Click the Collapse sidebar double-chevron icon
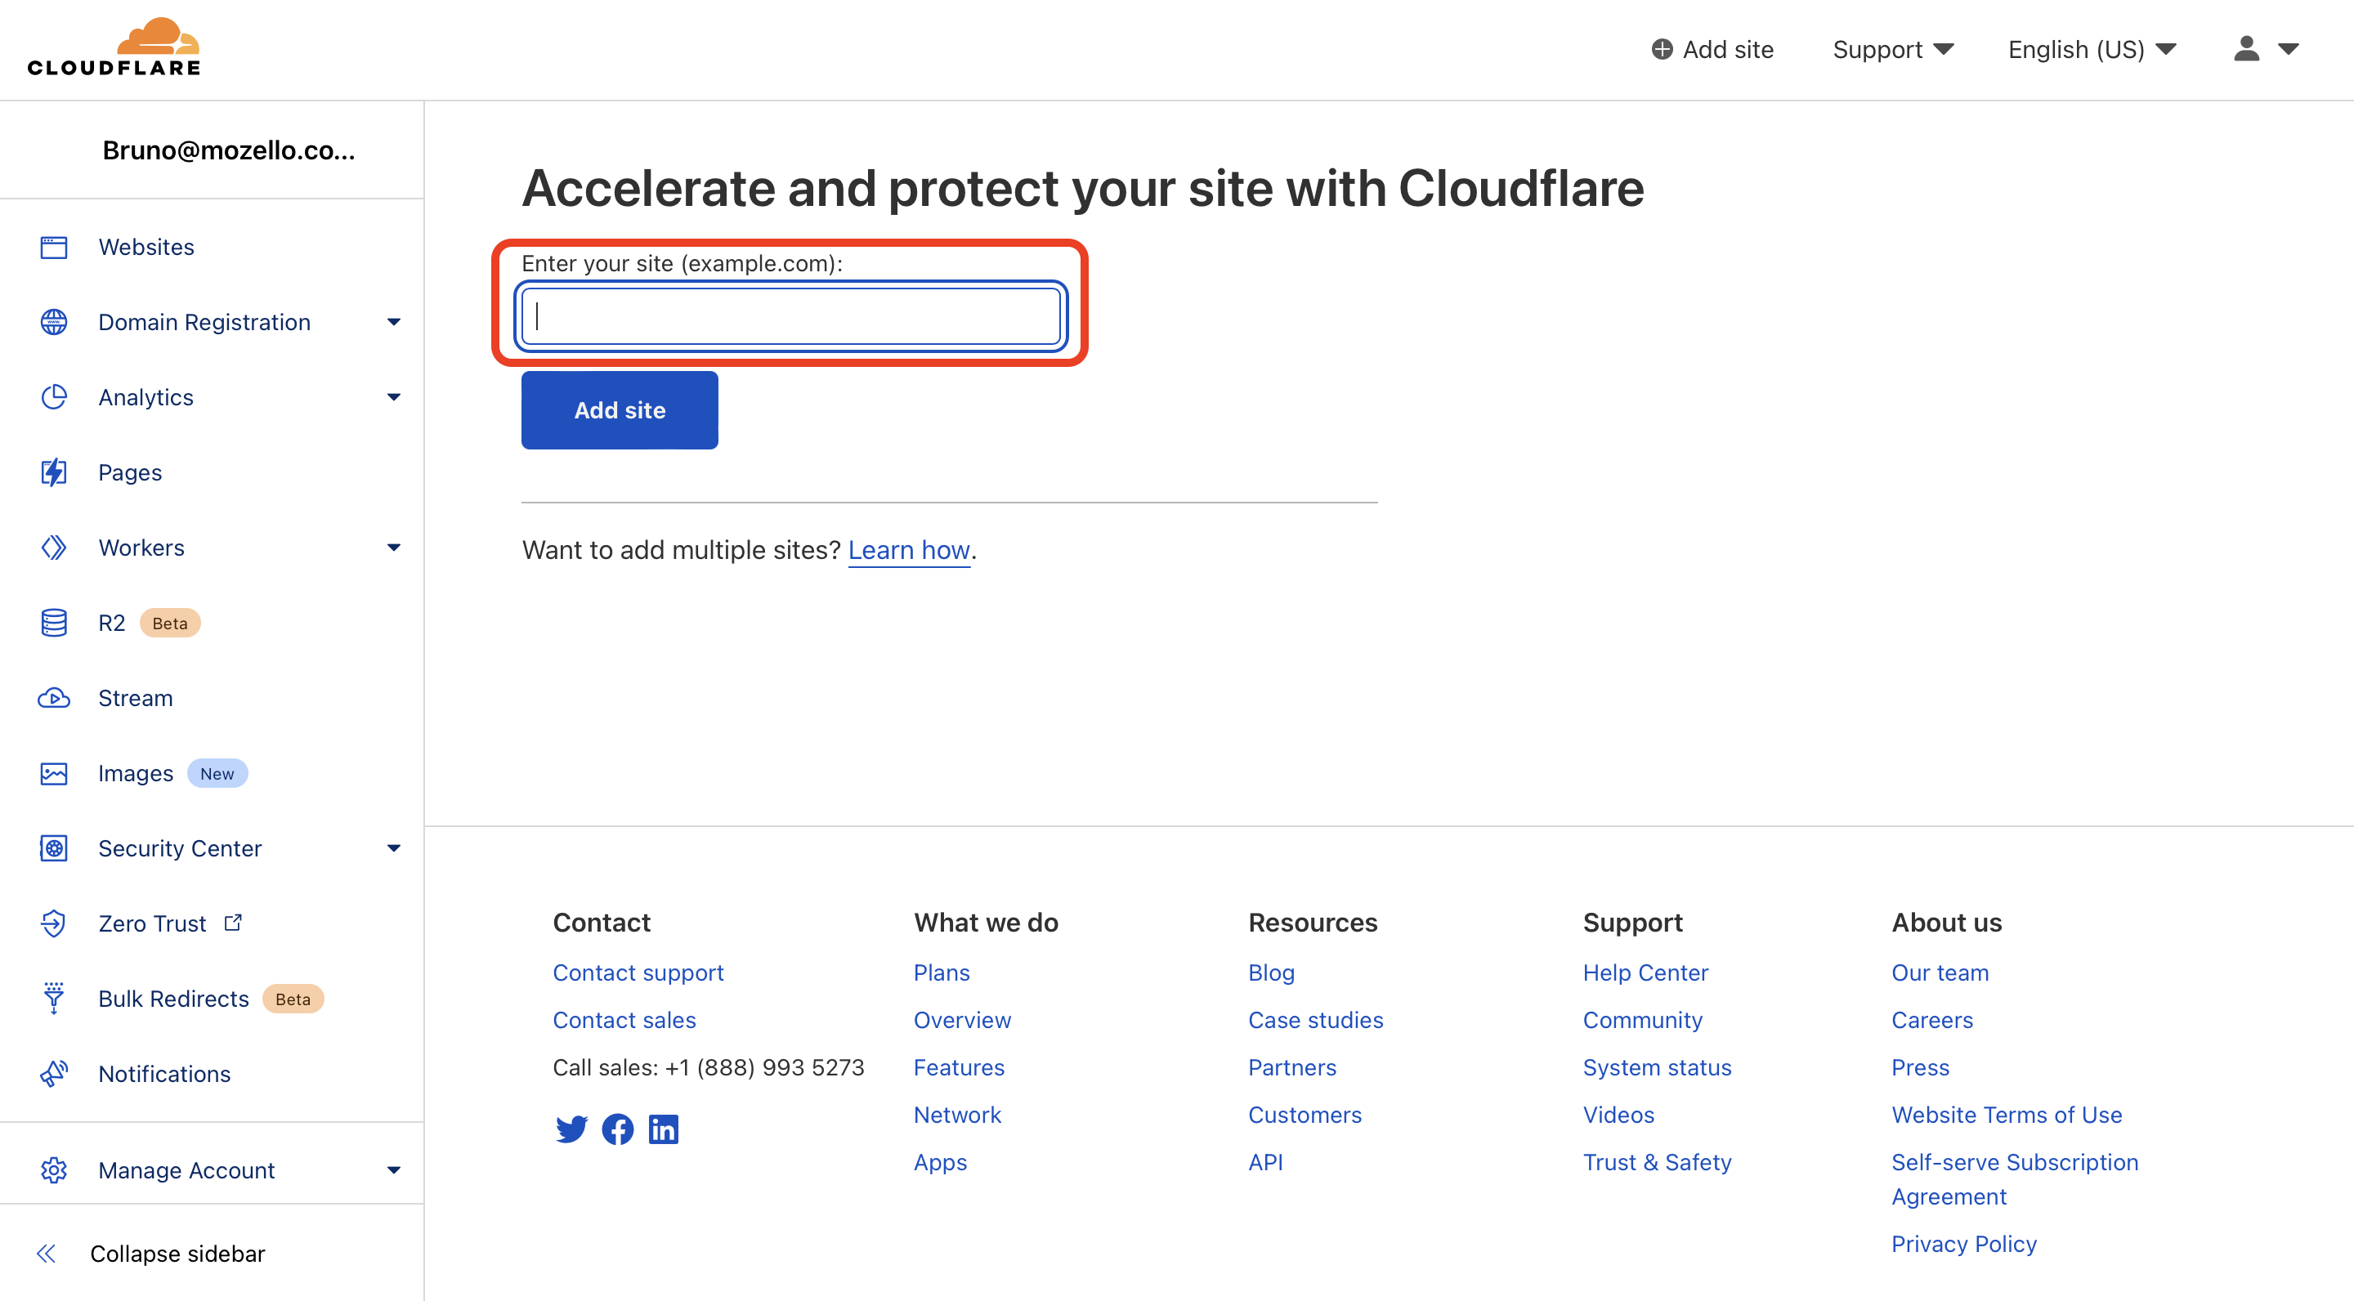This screenshot has width=2354, height=1301. point(47,1254)
